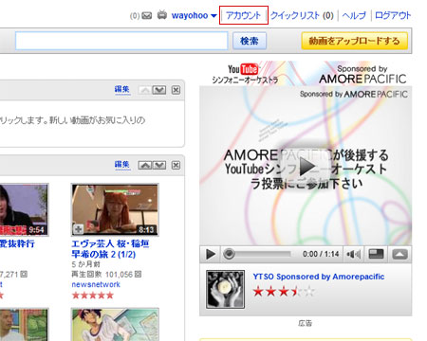This screenshot has width=427, height=341.
Task: Click ログアウト to sign out
Action: point(393,15)
